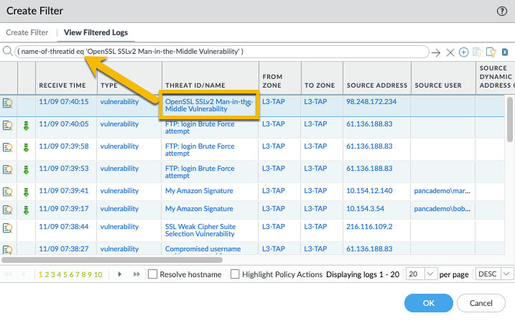Open the help icon in title bar
Image resolution: width=515 pixels, height=321 pixels.
tap(501, 11)
